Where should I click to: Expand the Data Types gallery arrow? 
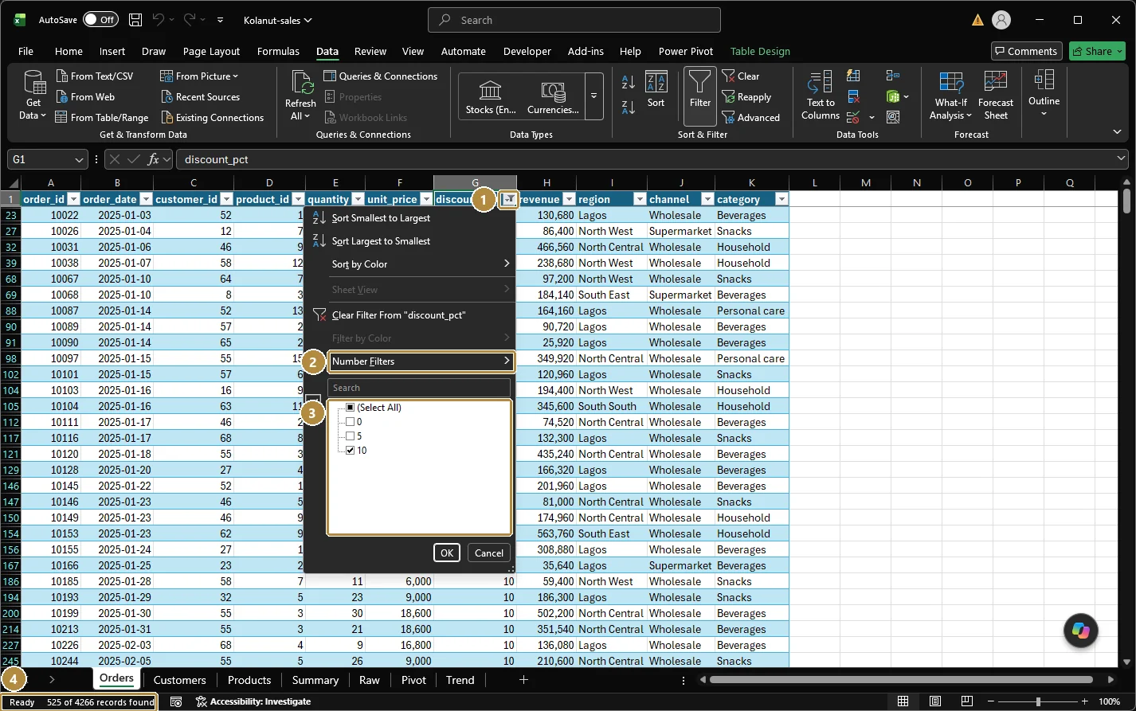(x=593, y=96)
